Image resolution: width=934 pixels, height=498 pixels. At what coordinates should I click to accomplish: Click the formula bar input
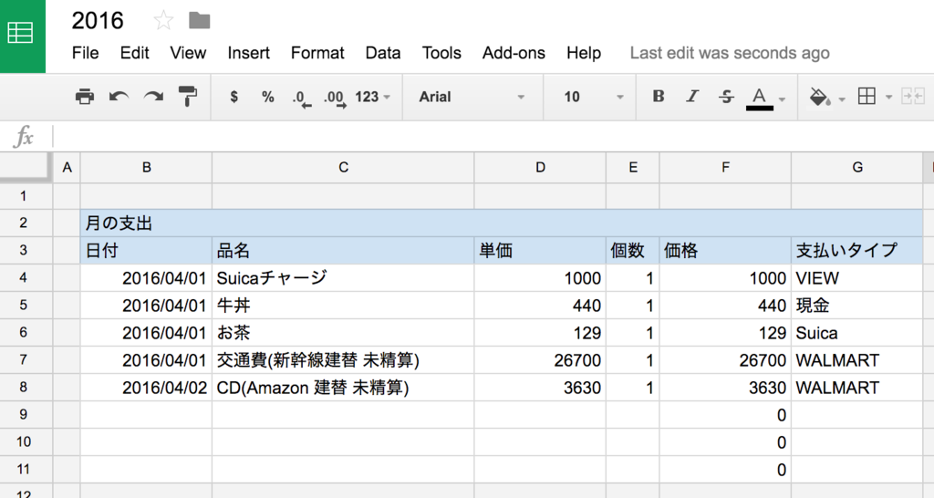tap(493, 137)
